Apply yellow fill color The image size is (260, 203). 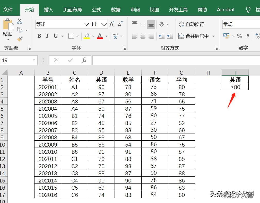(87, 36)
